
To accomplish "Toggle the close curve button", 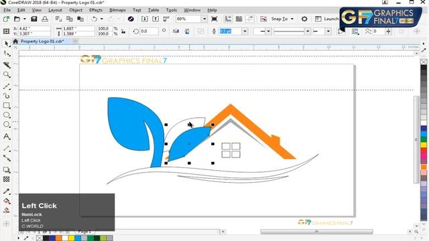I will [x=341, y=31].
